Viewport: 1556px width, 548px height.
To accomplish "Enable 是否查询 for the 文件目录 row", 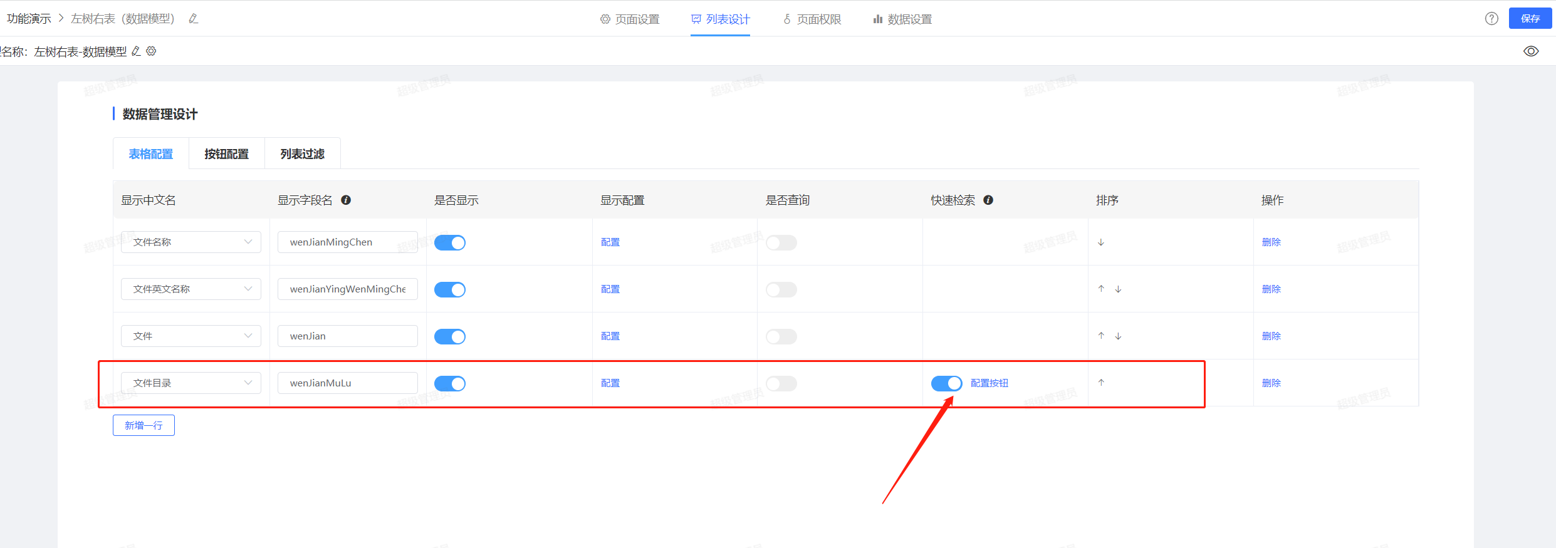I will pyautogui.click(x=781, y=383).
